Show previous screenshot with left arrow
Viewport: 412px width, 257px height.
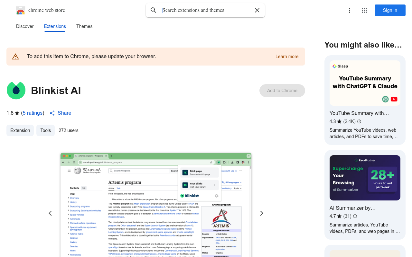coord(50,213)
